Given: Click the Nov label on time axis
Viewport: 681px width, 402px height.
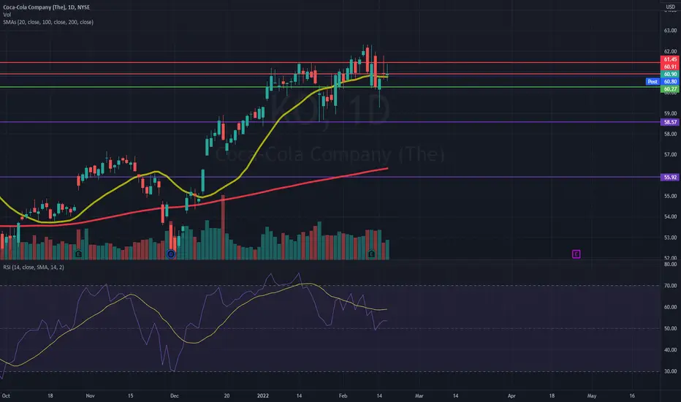Looking at the screenshot, I should click(91, 396).
